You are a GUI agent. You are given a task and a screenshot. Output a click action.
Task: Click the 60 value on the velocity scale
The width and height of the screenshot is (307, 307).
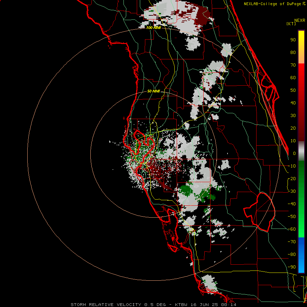click(x=293, y=78)
